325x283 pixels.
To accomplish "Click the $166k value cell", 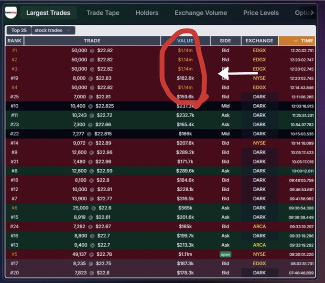I will point(185,134).
